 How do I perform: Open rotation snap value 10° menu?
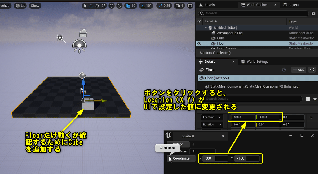pyautogui.click(x=149, y=6)
